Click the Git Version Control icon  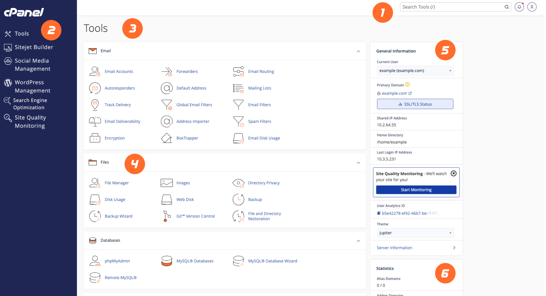[167, 216]
